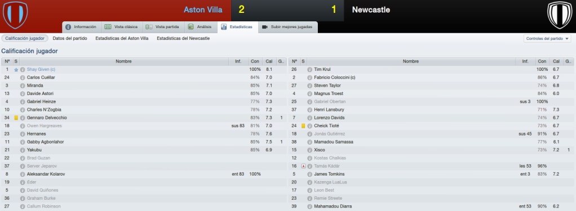Select Calificación jugador view
The height and width of the screenshot is (211, 576).
(x=25, y=38)
